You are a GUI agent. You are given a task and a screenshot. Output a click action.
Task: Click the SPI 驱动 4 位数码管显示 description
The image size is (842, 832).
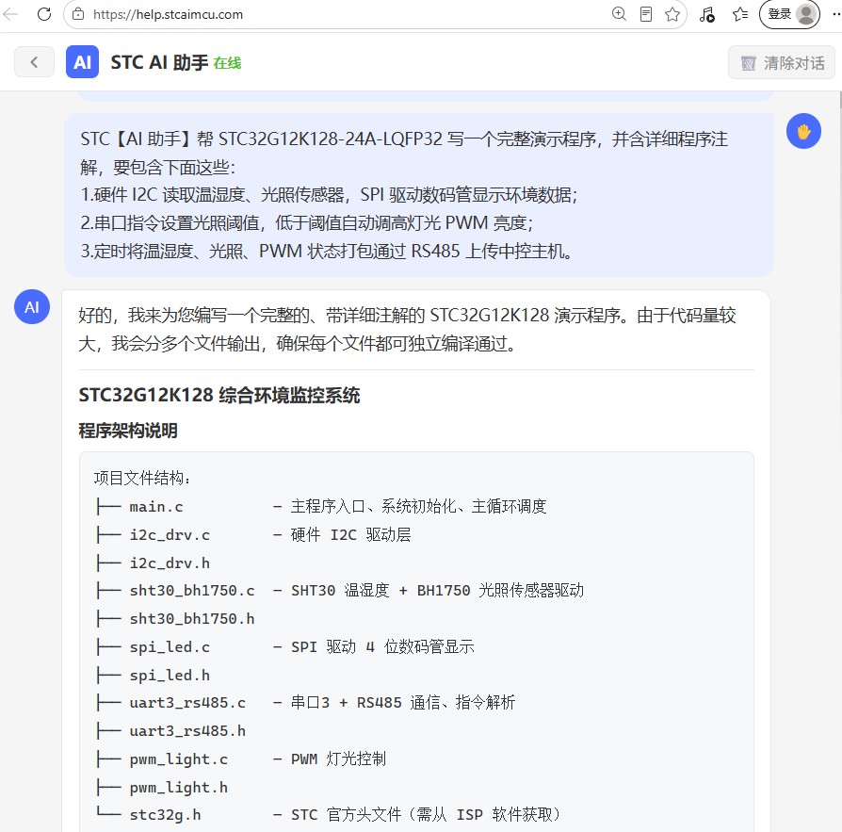382,646
